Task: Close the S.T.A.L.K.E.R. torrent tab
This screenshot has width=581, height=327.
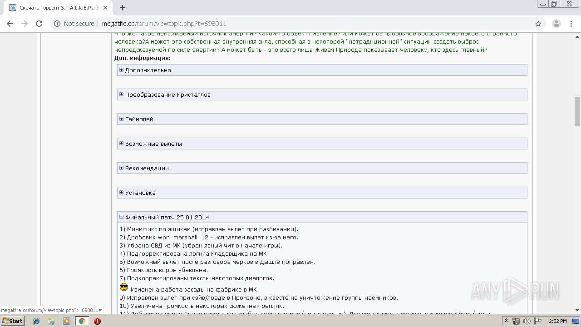Action: (105, 8)
